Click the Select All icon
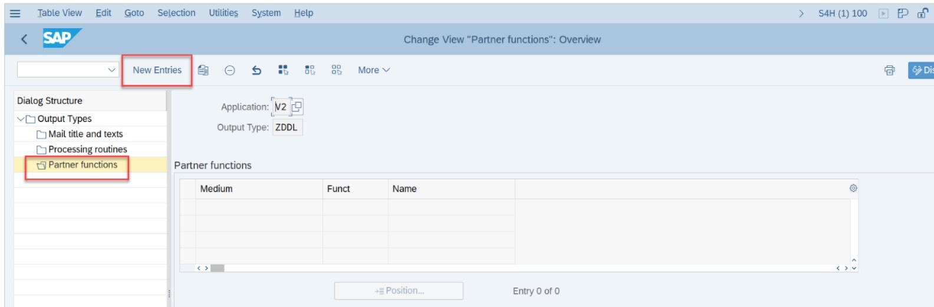 [283, 70]
